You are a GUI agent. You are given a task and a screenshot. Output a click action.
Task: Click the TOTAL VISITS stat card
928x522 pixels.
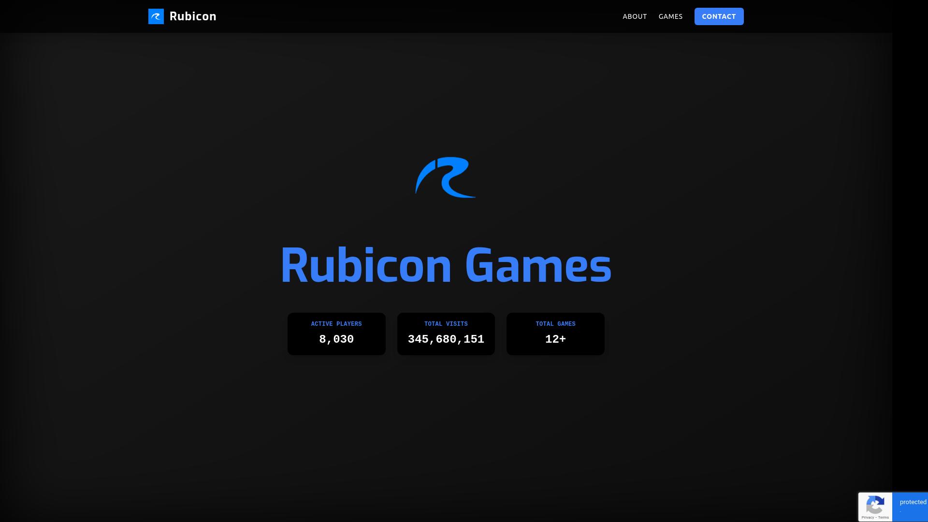pos(446,333)
